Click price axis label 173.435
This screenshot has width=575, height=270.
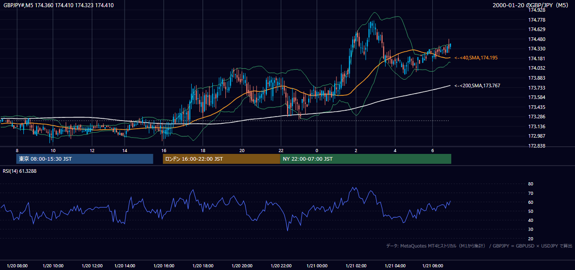tap(537, 107)
